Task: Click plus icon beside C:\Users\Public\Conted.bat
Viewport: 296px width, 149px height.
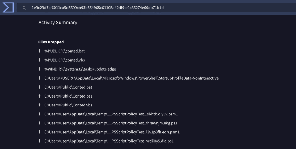Action: (x=40, y=87)
